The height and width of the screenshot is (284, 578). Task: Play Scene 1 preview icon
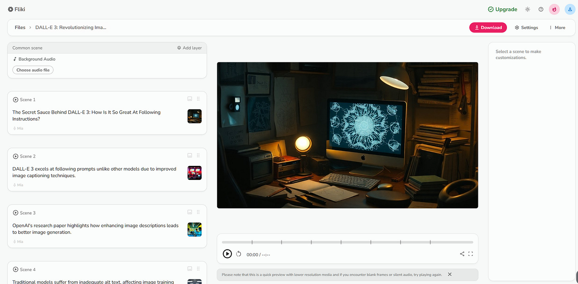(x=15, y=100)
